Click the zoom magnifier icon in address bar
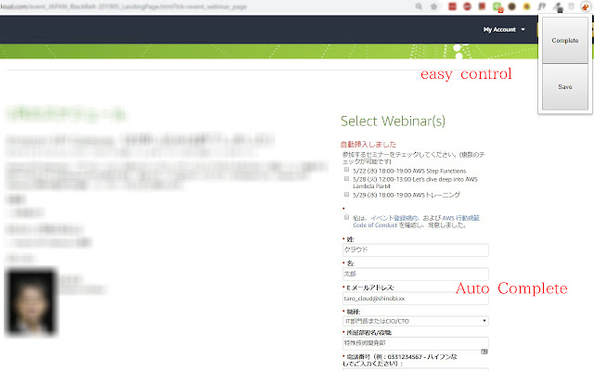594x371 pixels. 419,6
